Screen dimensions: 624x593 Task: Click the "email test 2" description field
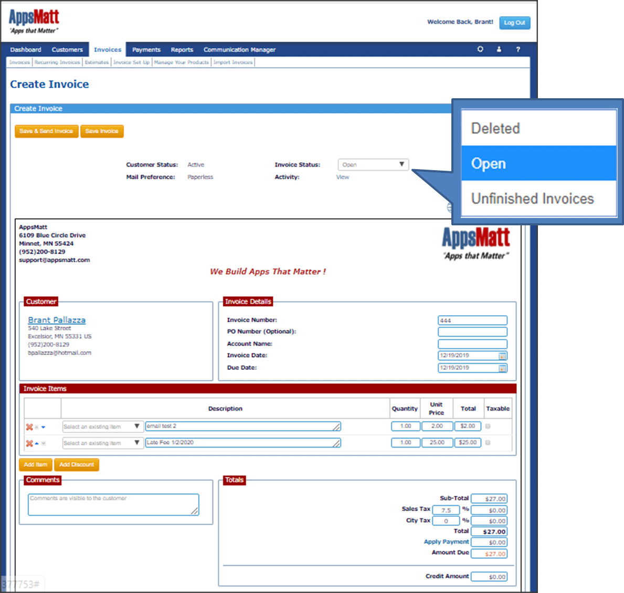pyautogui.click(x=243, y=426)
